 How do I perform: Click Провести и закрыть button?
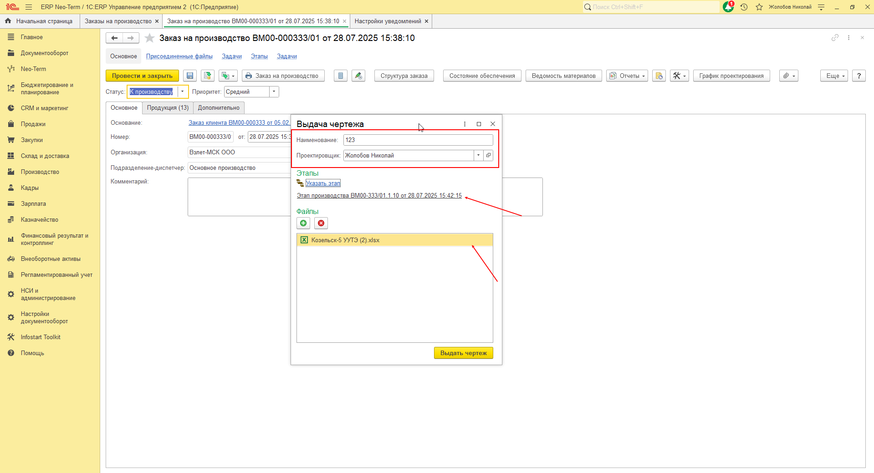coord(142,76)
